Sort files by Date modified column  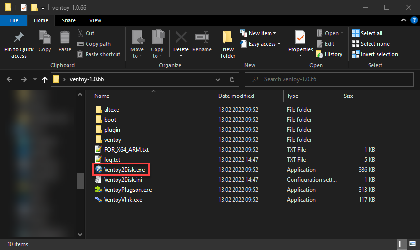point(236,96)
